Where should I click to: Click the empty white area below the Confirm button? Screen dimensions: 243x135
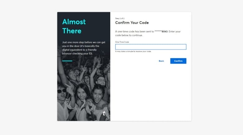click(151, 92)
